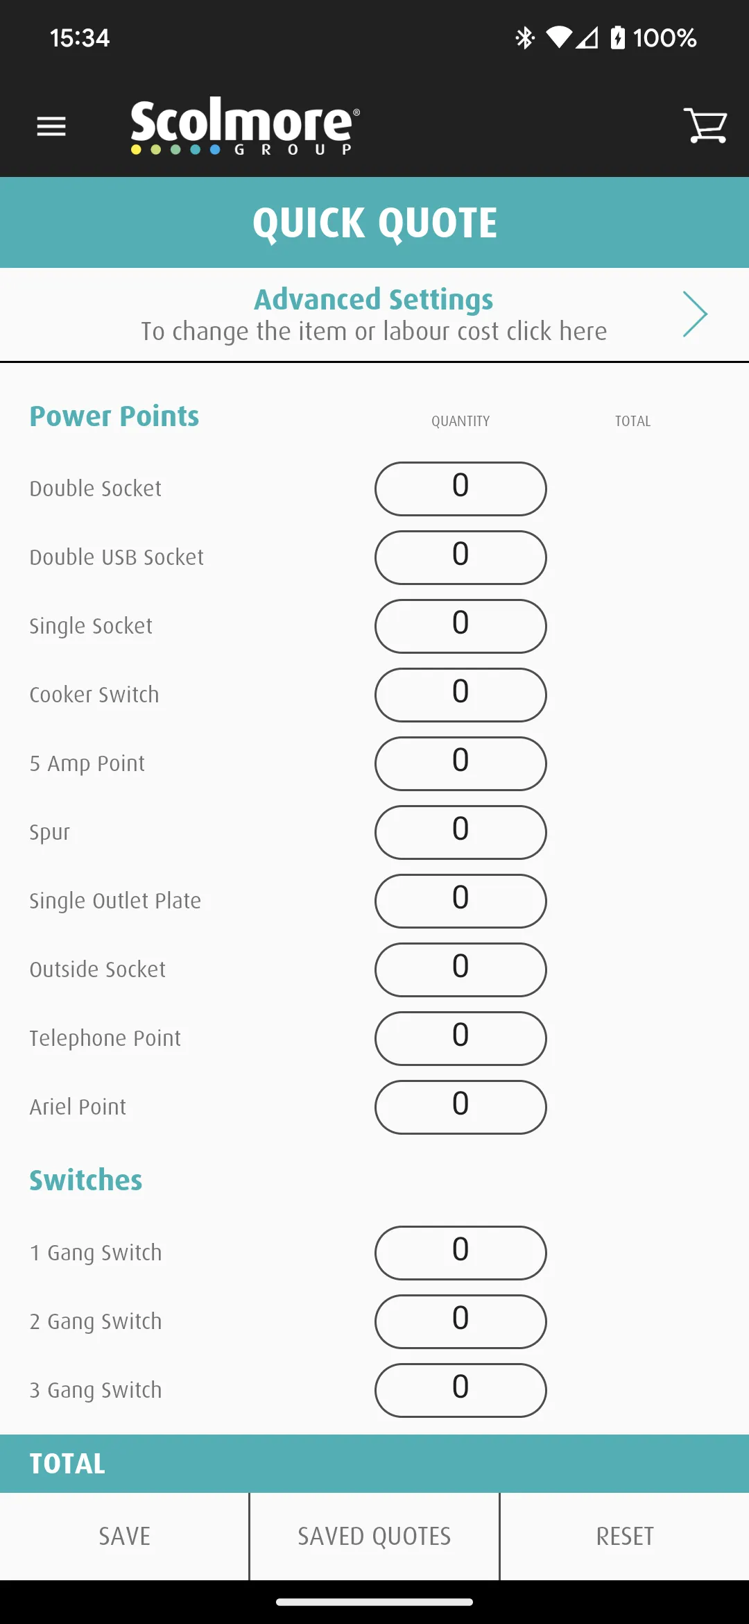This screenshot has height=1624, width=749.
Task: Select the Spur quantity field
Action: click(460, 832)
